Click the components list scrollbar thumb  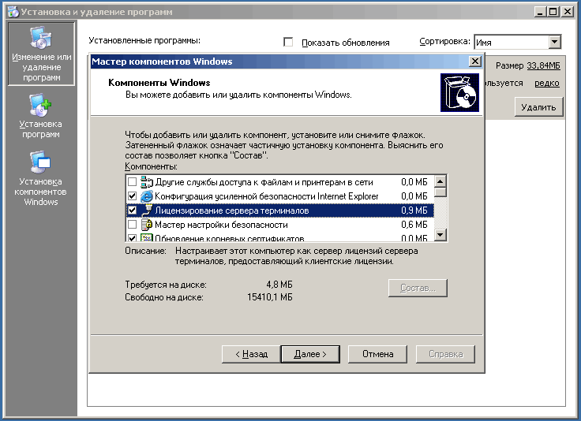[440, 192]
